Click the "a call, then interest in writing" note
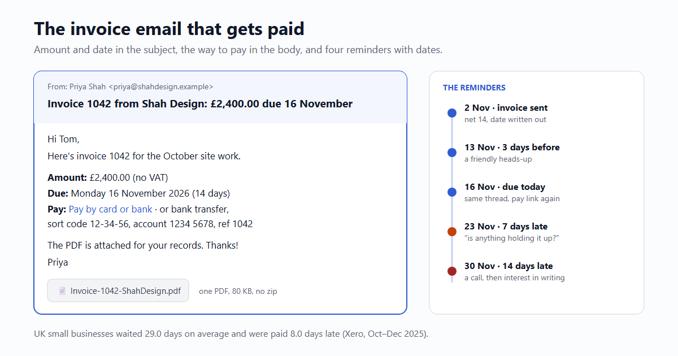 [515, 277]
